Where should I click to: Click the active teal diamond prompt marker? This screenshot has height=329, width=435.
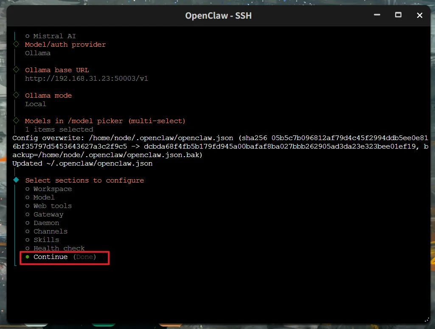[16, 180]
